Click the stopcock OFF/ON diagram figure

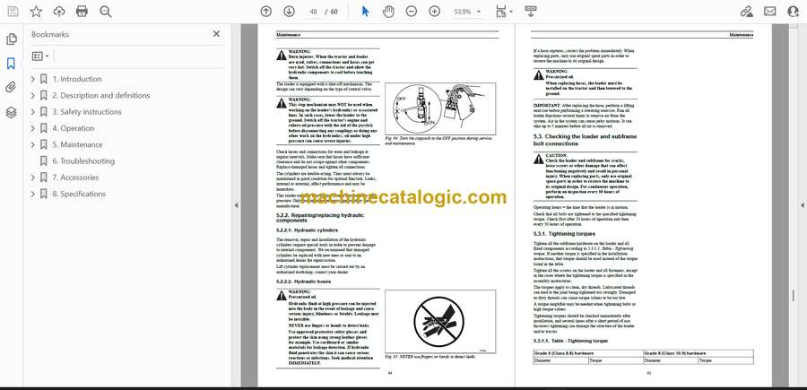point(440,108)
